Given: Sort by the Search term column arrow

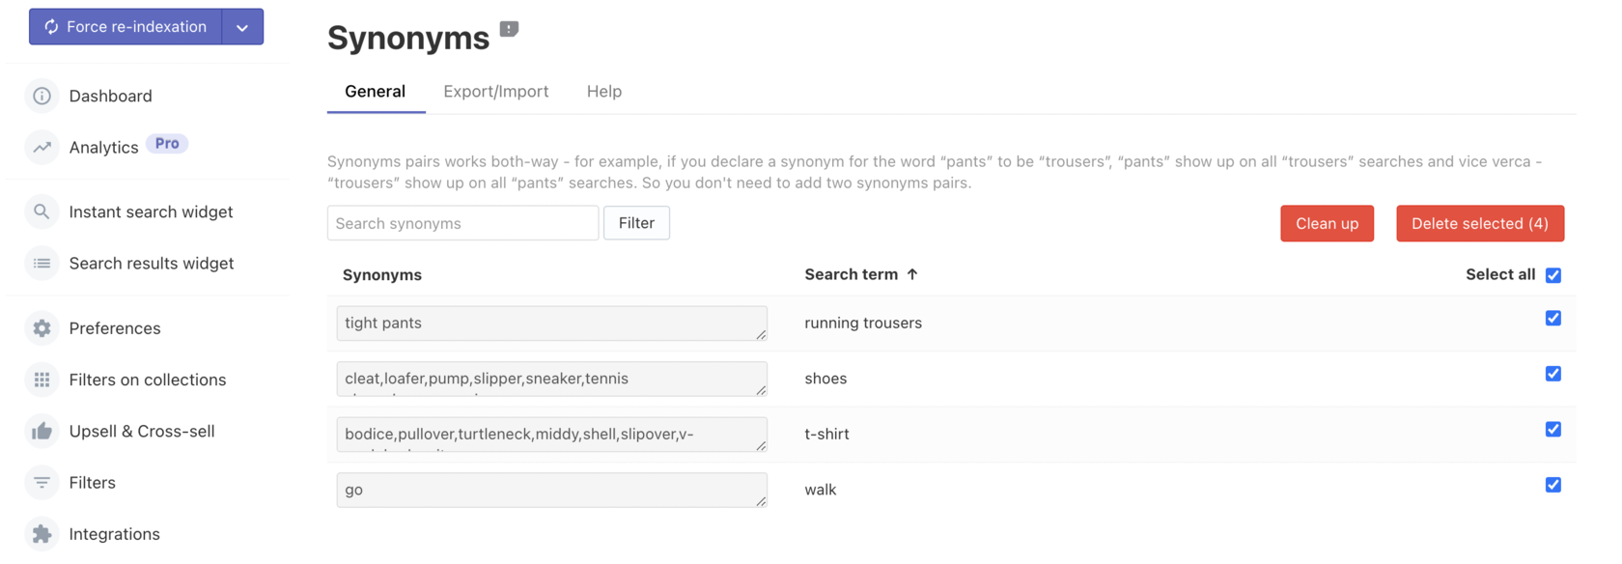Looking at the screenshot, I should point(912,274).
